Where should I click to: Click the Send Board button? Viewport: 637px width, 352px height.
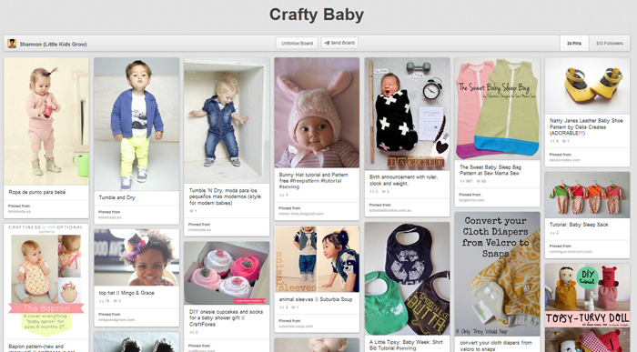pos(339,43)
